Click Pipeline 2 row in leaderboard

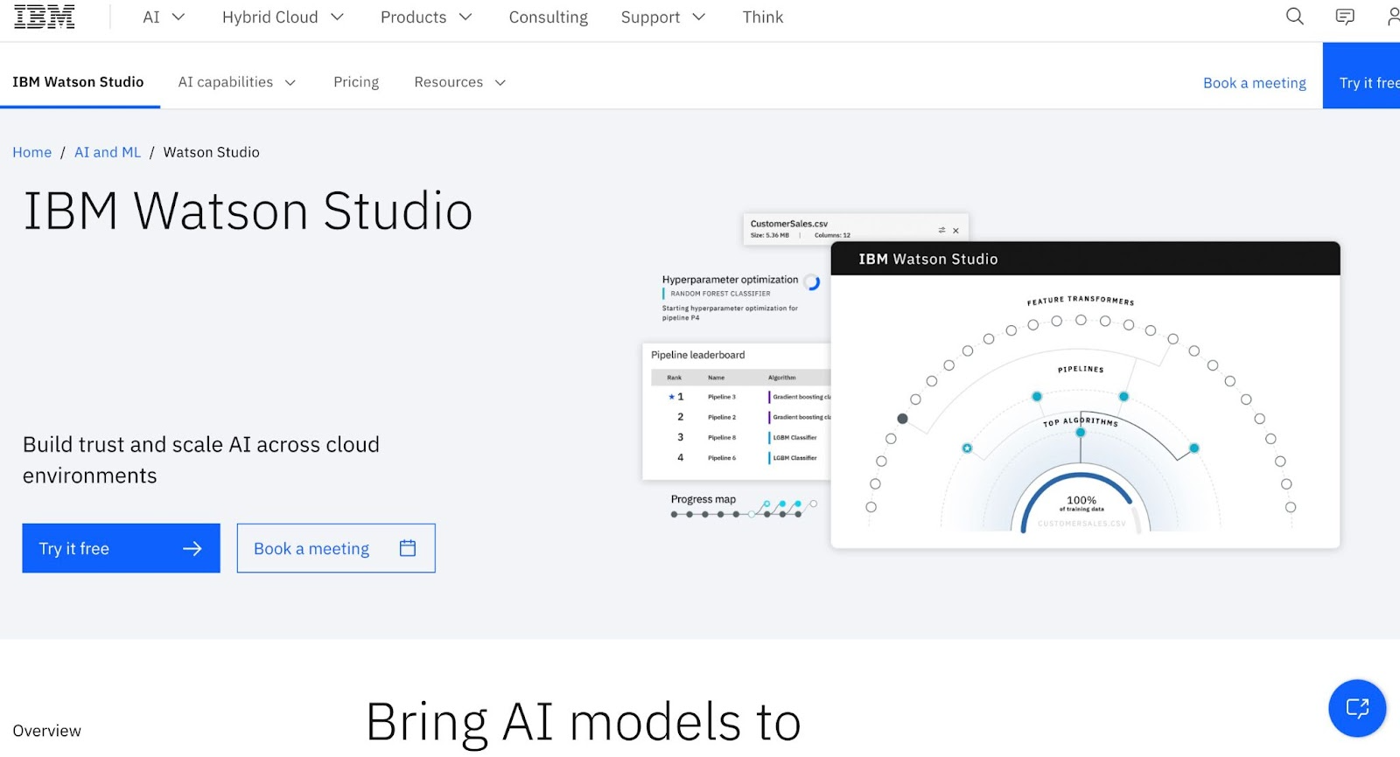[x=740, y=417]
